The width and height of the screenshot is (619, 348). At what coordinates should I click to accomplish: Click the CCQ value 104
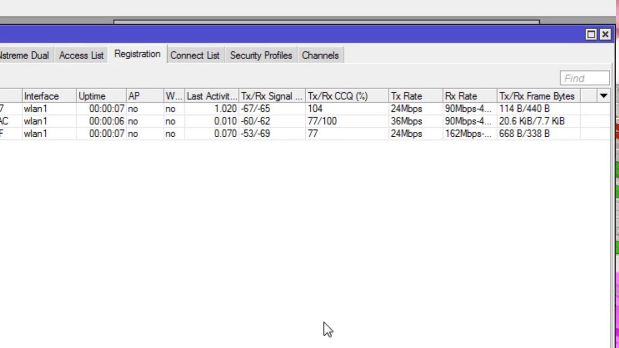[315, 109]
